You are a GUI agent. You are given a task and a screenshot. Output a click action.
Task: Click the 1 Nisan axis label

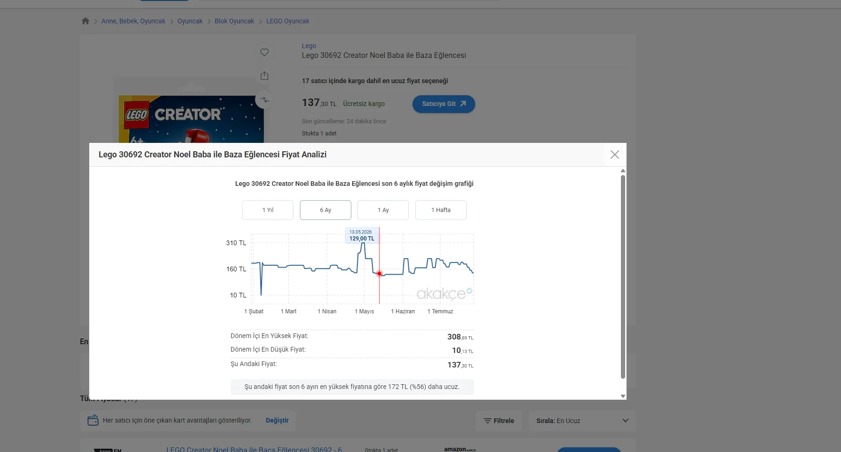(327, 311)
